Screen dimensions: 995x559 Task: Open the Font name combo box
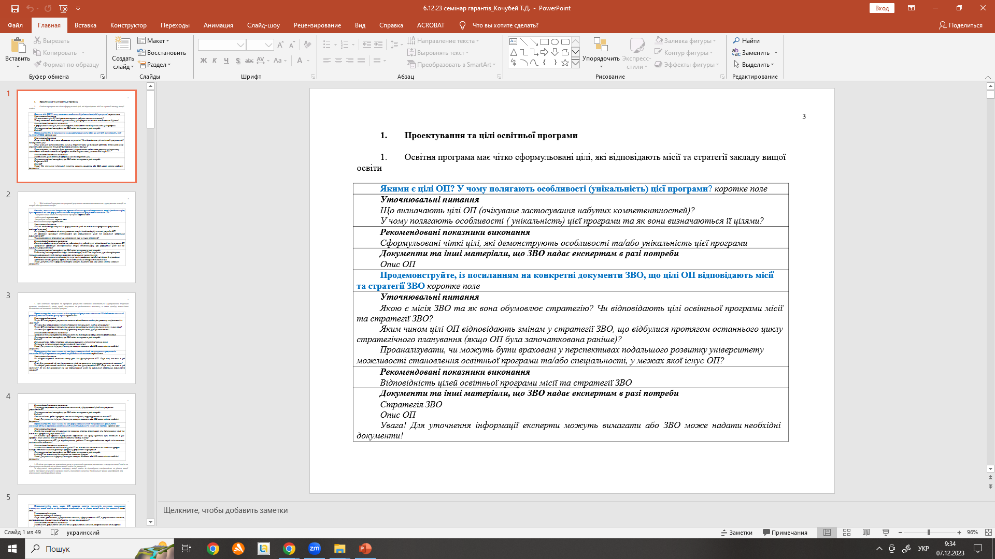221,45
